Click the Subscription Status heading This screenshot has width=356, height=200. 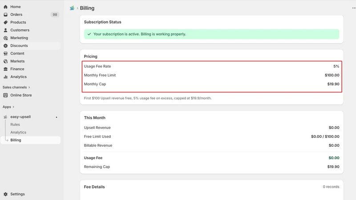click(x=103, y=22)
